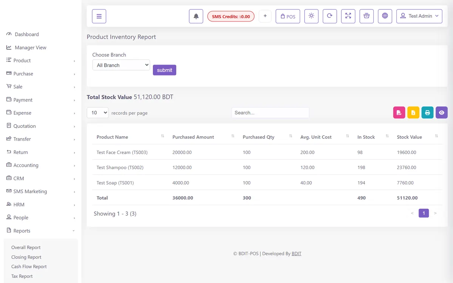Screen dimensions: 453x283
Task: Sort by Purchased Qty column
Action: coord(267,137)
